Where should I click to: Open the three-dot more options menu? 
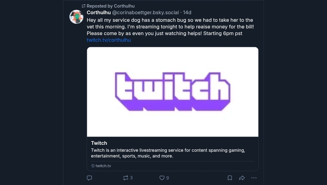pos(254,178)
